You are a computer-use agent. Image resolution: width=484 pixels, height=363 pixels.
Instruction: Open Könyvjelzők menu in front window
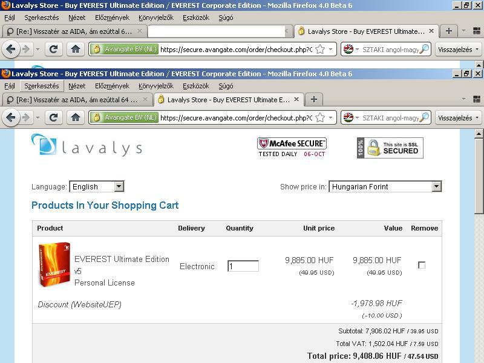[156, 86]
